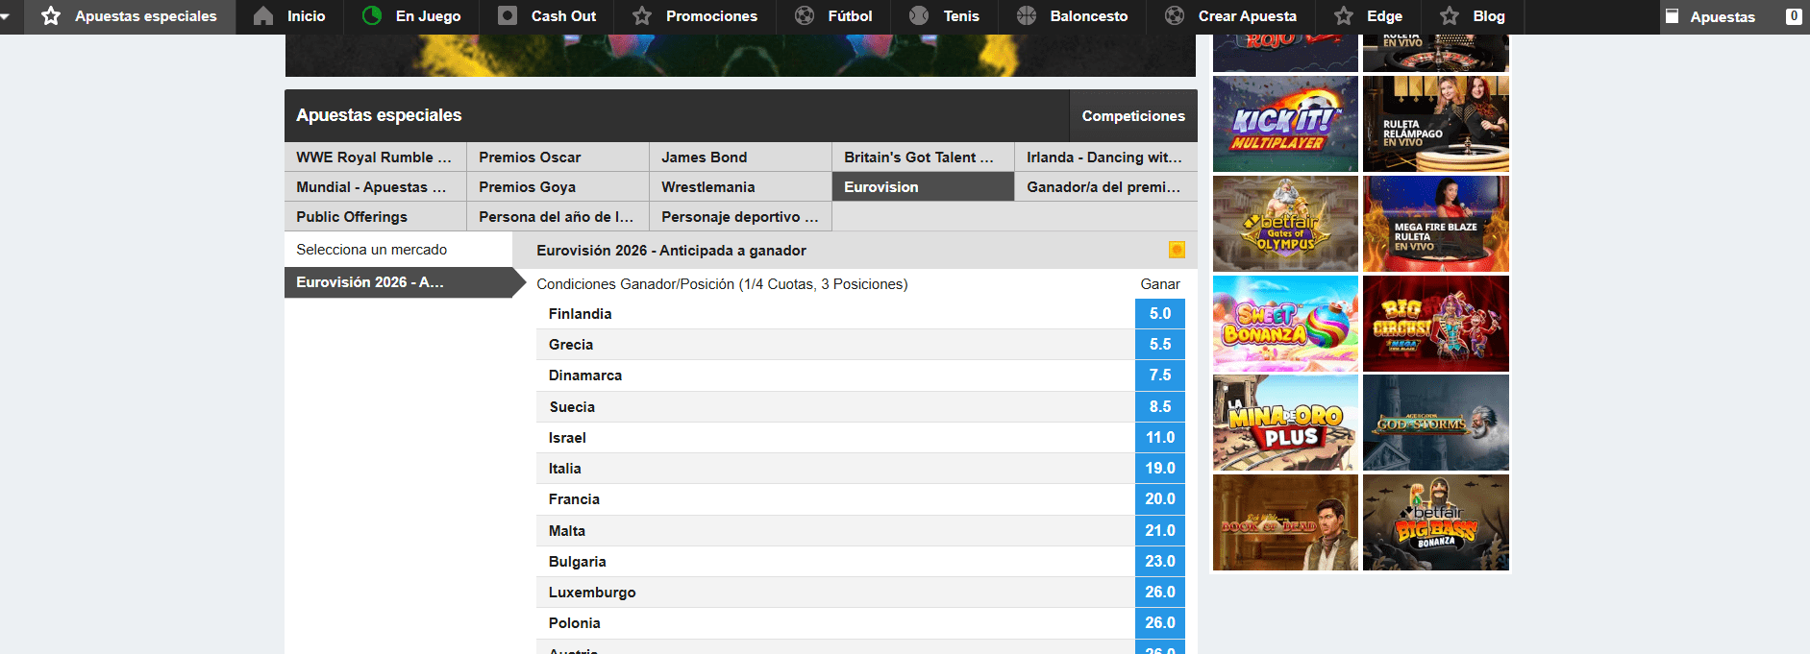This screenshot has width=1810, height=654.
Task: Open the Competiciones dropdown
Action: point(1133,115)
